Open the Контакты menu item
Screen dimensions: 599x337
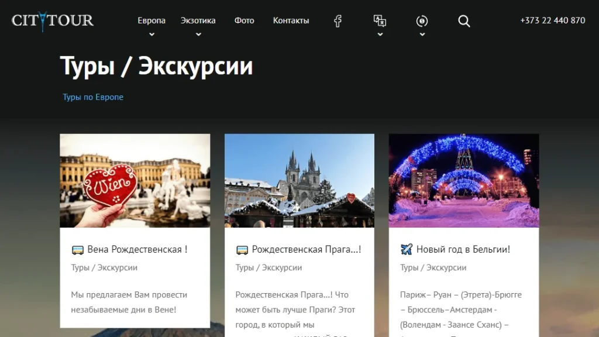291,20
